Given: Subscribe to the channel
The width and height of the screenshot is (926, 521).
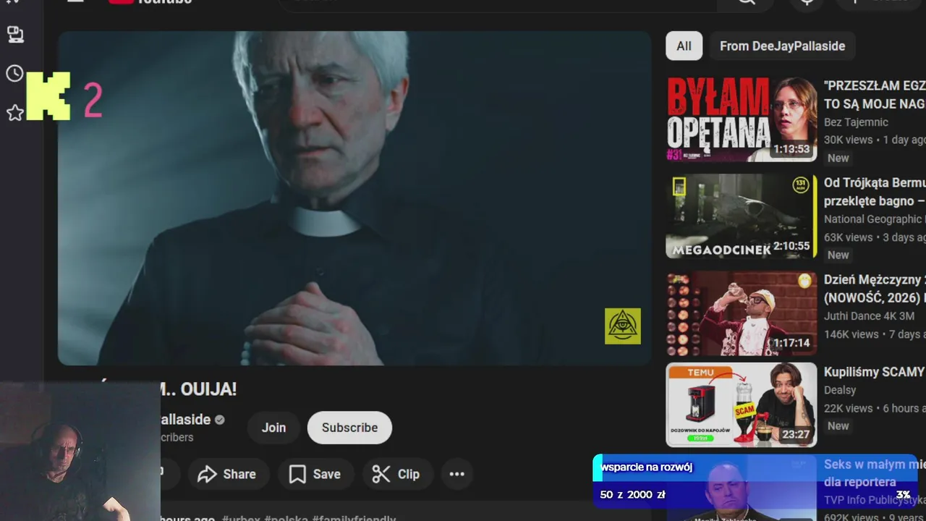Looking at the screenshot, I should (349, 428).
